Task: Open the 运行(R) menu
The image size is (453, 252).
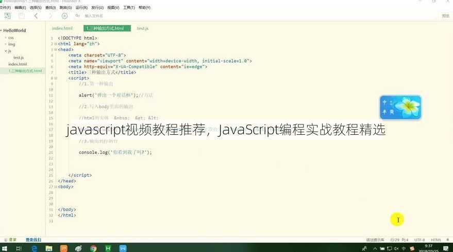Action: 81,8
